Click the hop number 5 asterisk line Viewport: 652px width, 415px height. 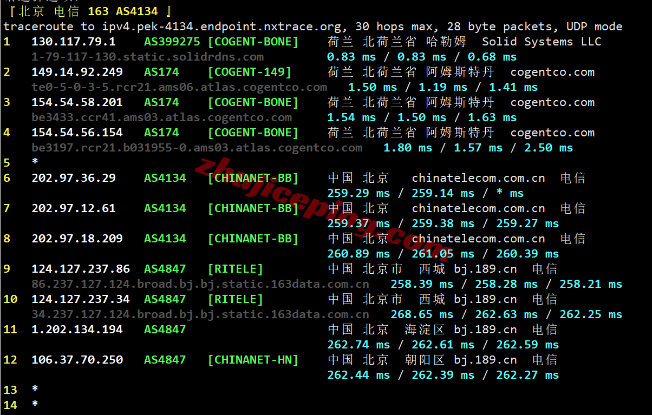21,163
